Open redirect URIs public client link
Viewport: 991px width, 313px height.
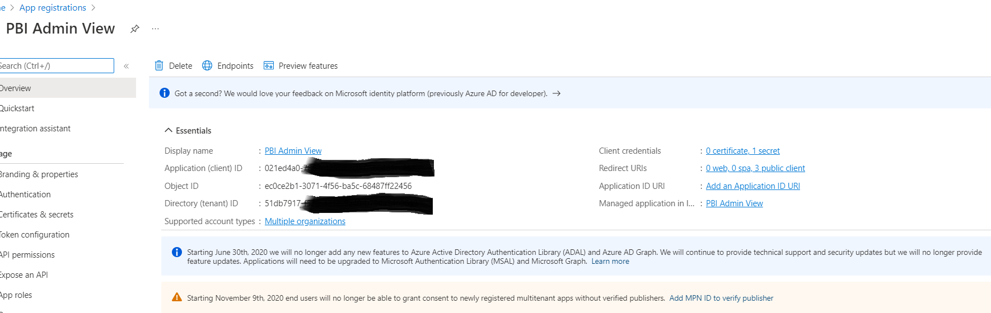pyautogui.click(x=755, y=168)
